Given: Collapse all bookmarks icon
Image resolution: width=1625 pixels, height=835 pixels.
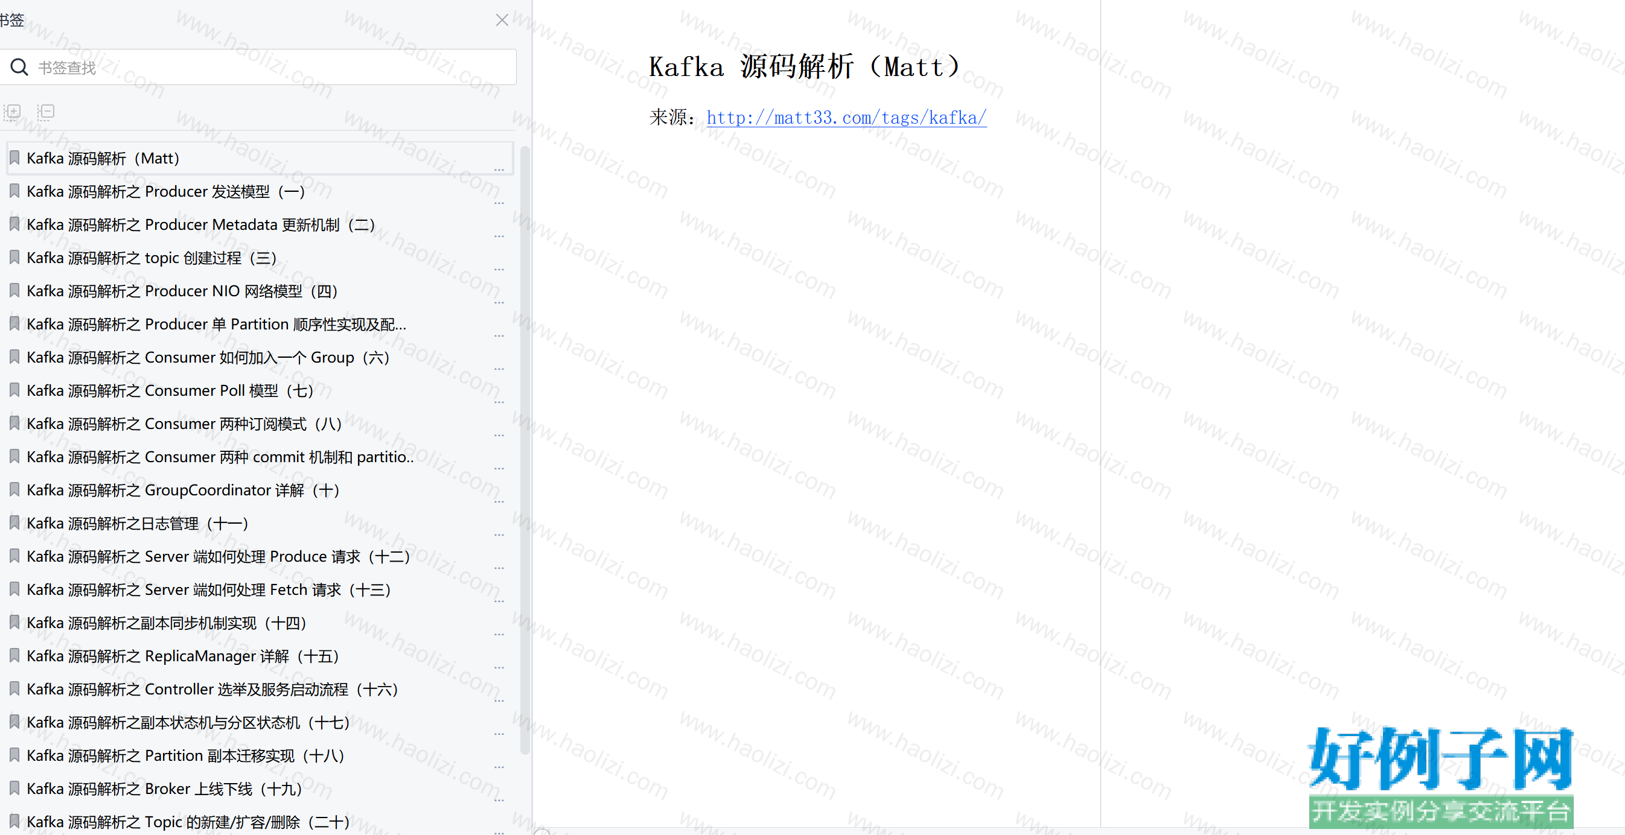Looking at the screenshot, I should click(46, 112).
